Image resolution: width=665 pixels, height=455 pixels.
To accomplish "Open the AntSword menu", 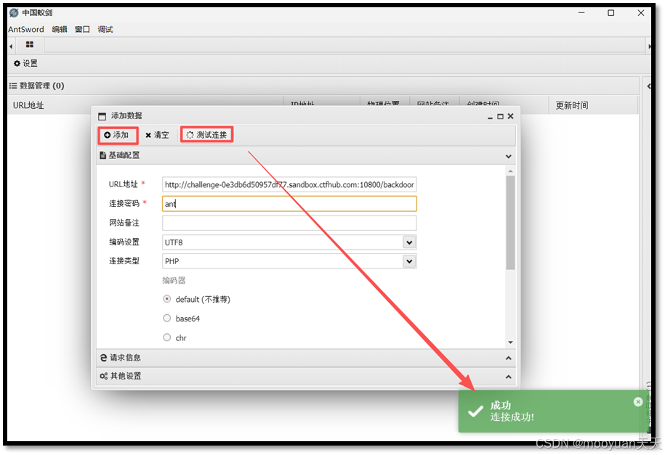I will (x=26, y=29).
